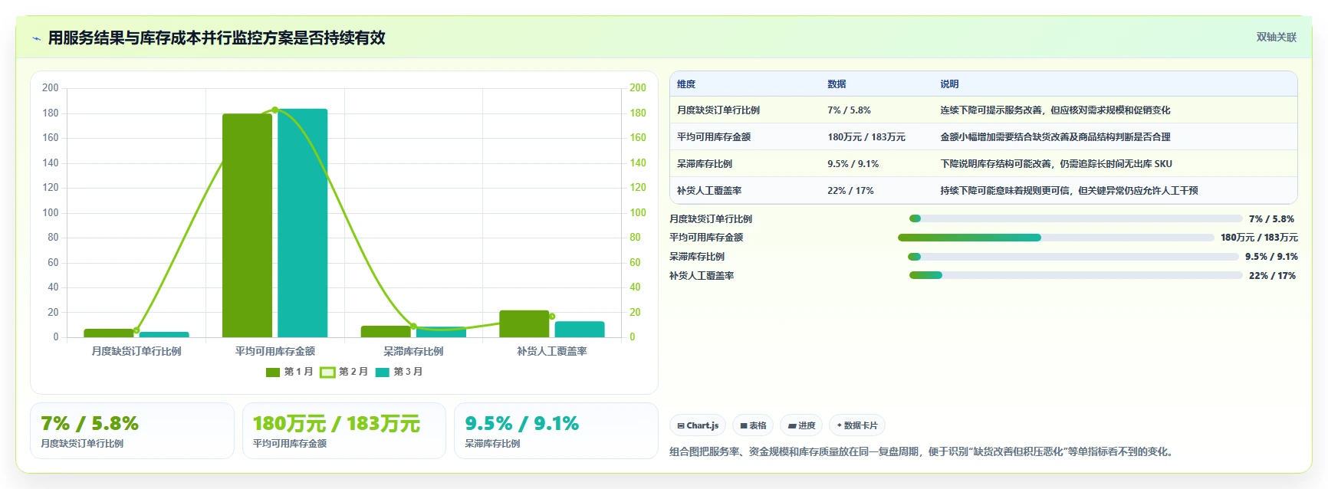Click the header icon beside the title

36,38
